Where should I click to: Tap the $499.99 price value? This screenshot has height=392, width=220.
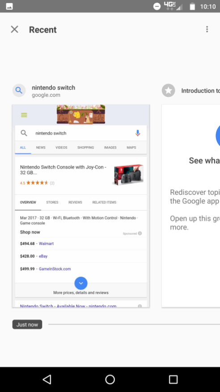click(27, 269)
